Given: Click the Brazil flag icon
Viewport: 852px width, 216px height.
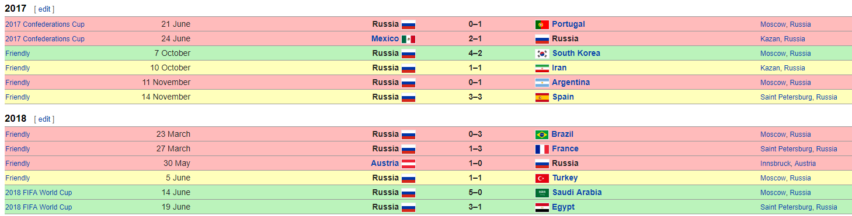Looking at the screenshot, I should coord(542,134).
